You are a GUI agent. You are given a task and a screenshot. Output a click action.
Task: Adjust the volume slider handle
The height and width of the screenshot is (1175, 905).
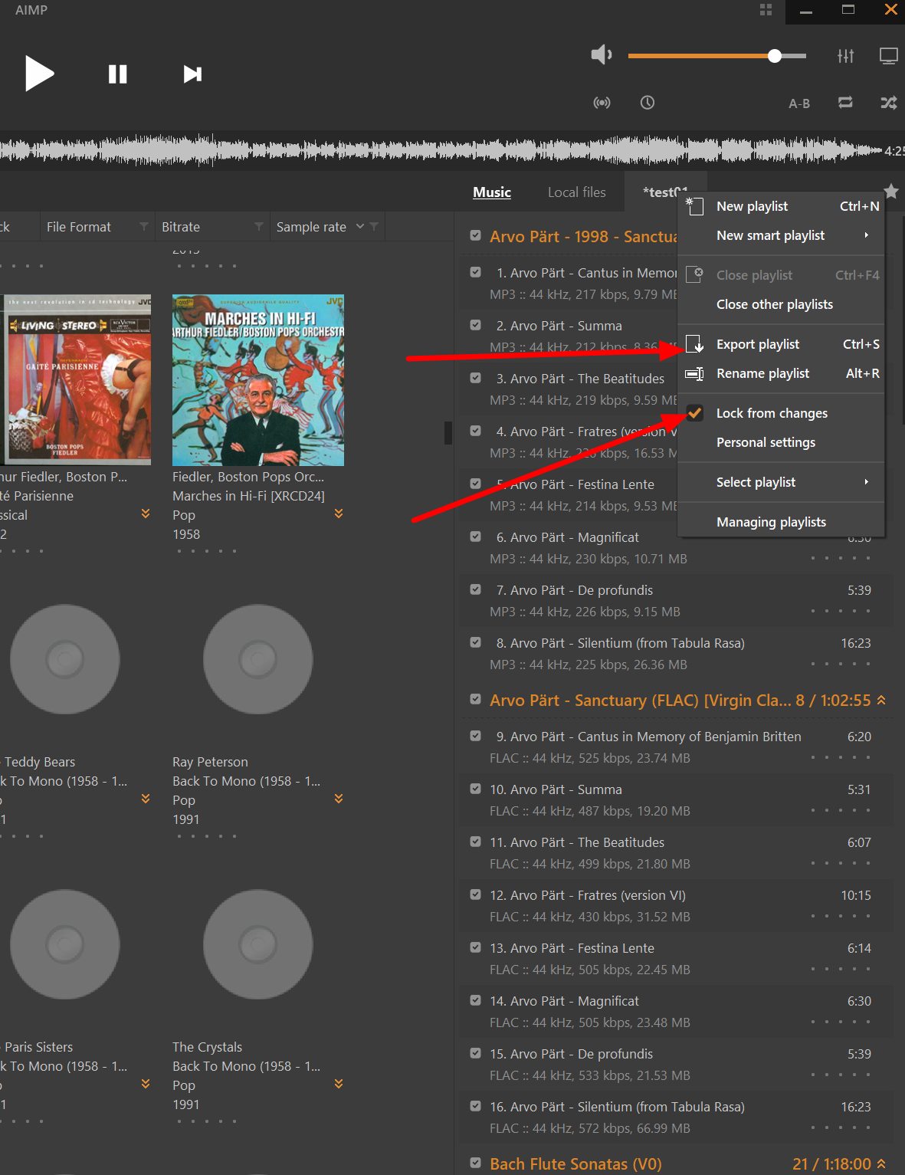tap(775, 56)
